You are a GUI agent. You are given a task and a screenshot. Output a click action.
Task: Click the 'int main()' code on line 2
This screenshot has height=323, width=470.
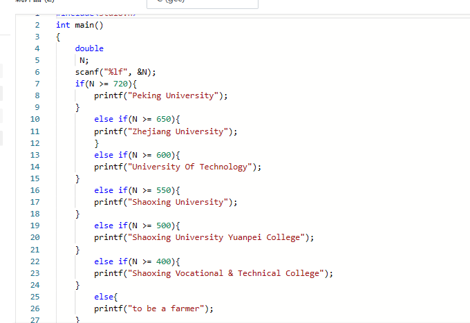(x=79, y=25)
